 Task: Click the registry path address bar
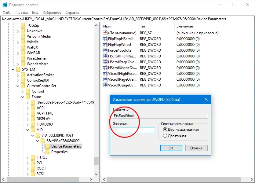[x=127, y=19]
